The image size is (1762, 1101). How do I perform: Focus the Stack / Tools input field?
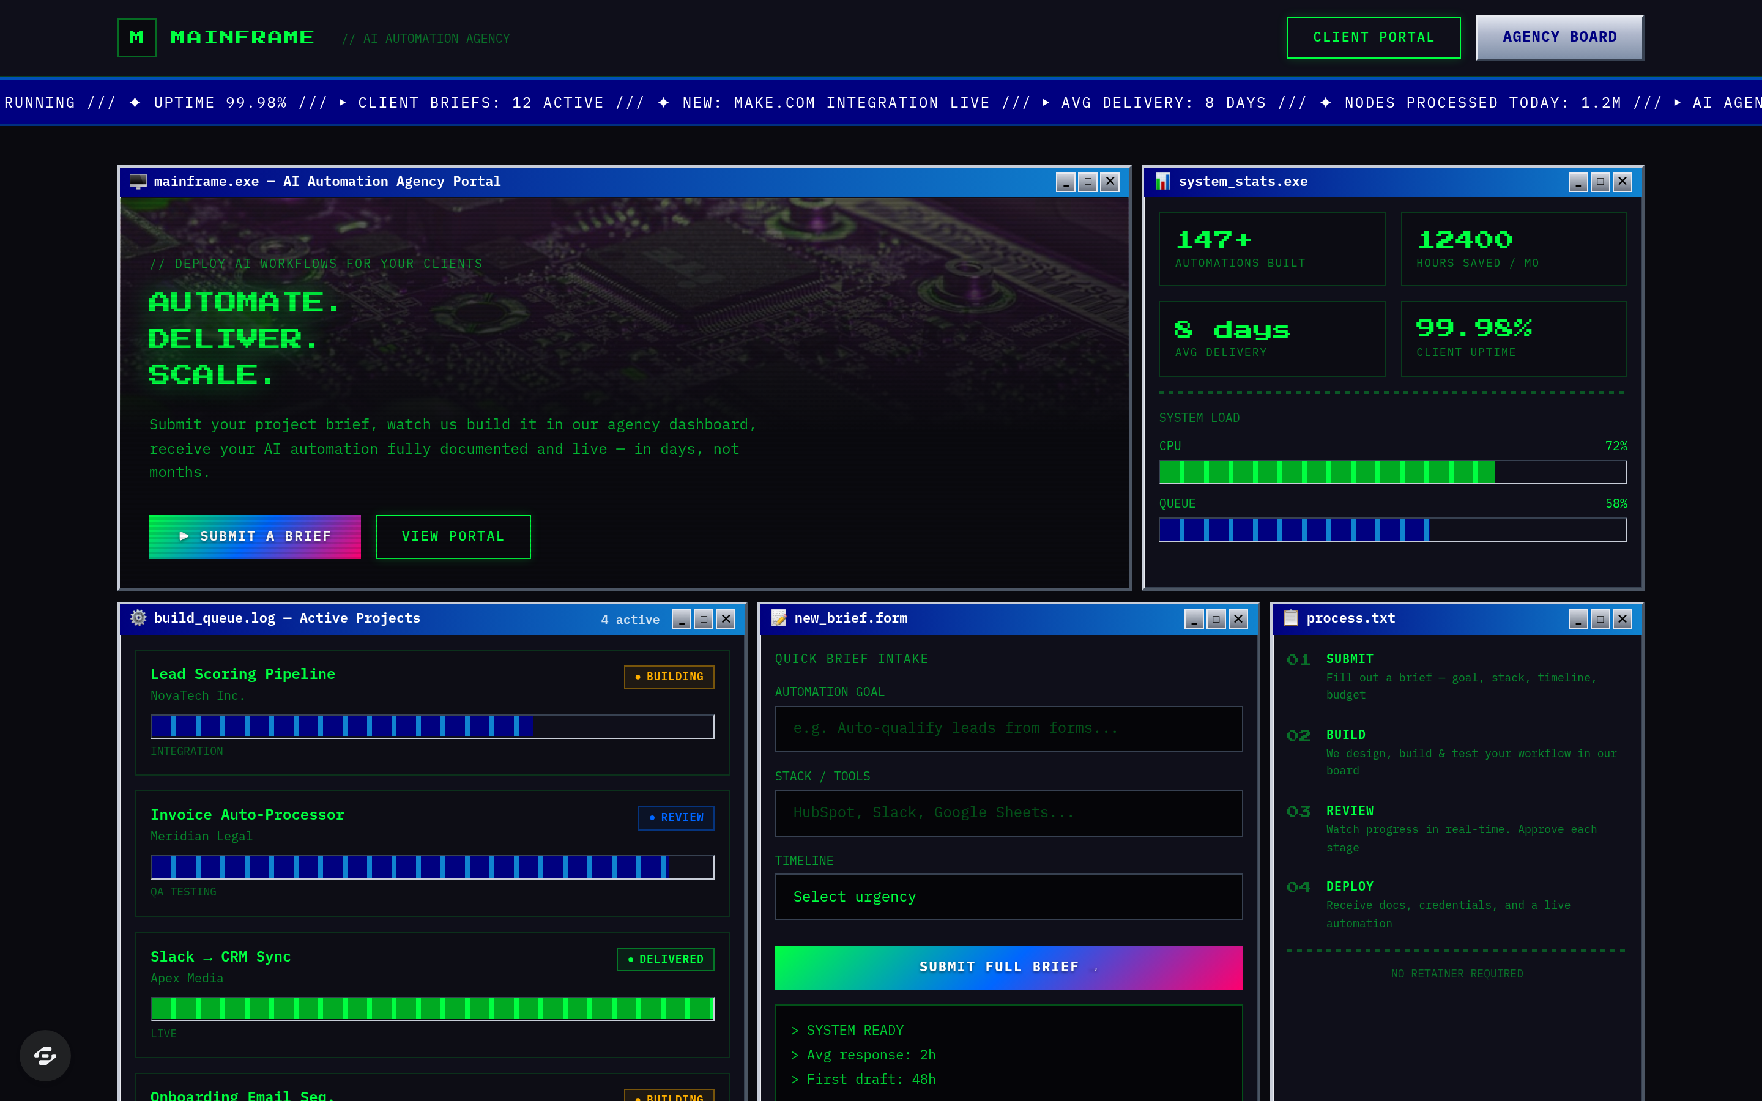pos(1008,813)
